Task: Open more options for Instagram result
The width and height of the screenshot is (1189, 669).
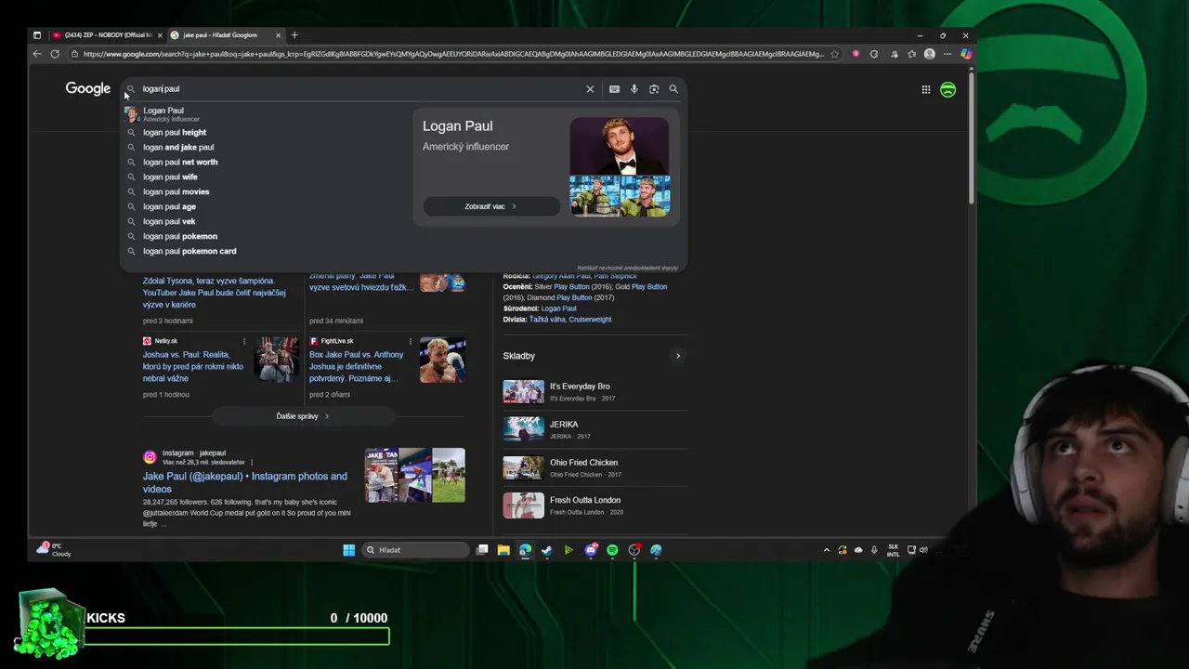Action: click(x=252, y=462)
